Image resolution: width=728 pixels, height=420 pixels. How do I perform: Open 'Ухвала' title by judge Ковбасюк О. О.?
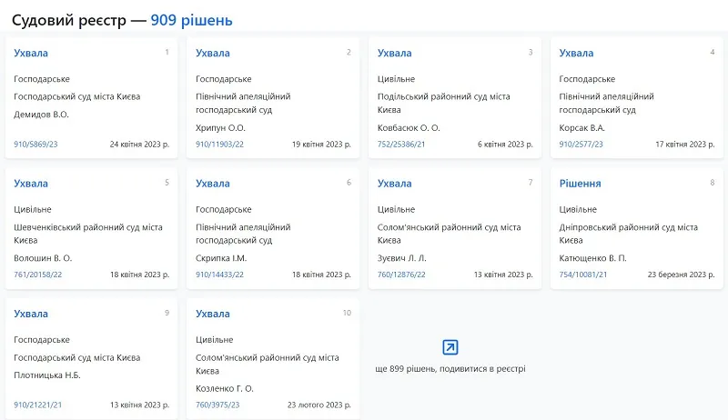pyautogui.click(x=395, y=54)
